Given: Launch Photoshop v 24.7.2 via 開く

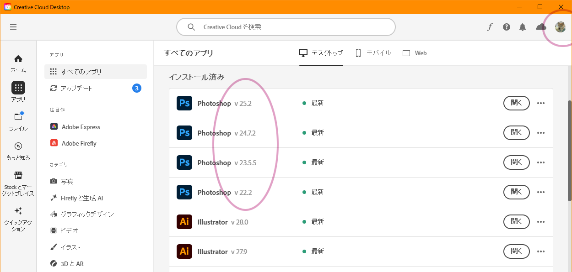Looking at the screenshot, I should pos(516,133).
